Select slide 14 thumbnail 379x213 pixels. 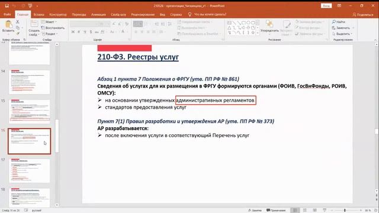pos(29,82)
